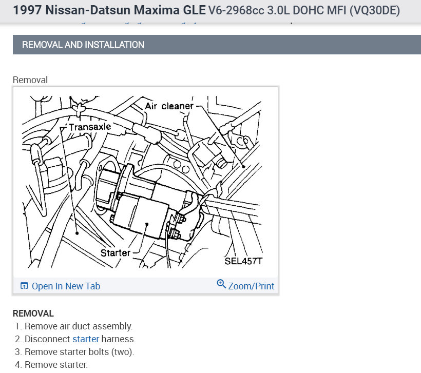The width and height of the screenshot is (421, 373).
Task: Click the Open In New Tab icon
Action: (x=24, y=286)
